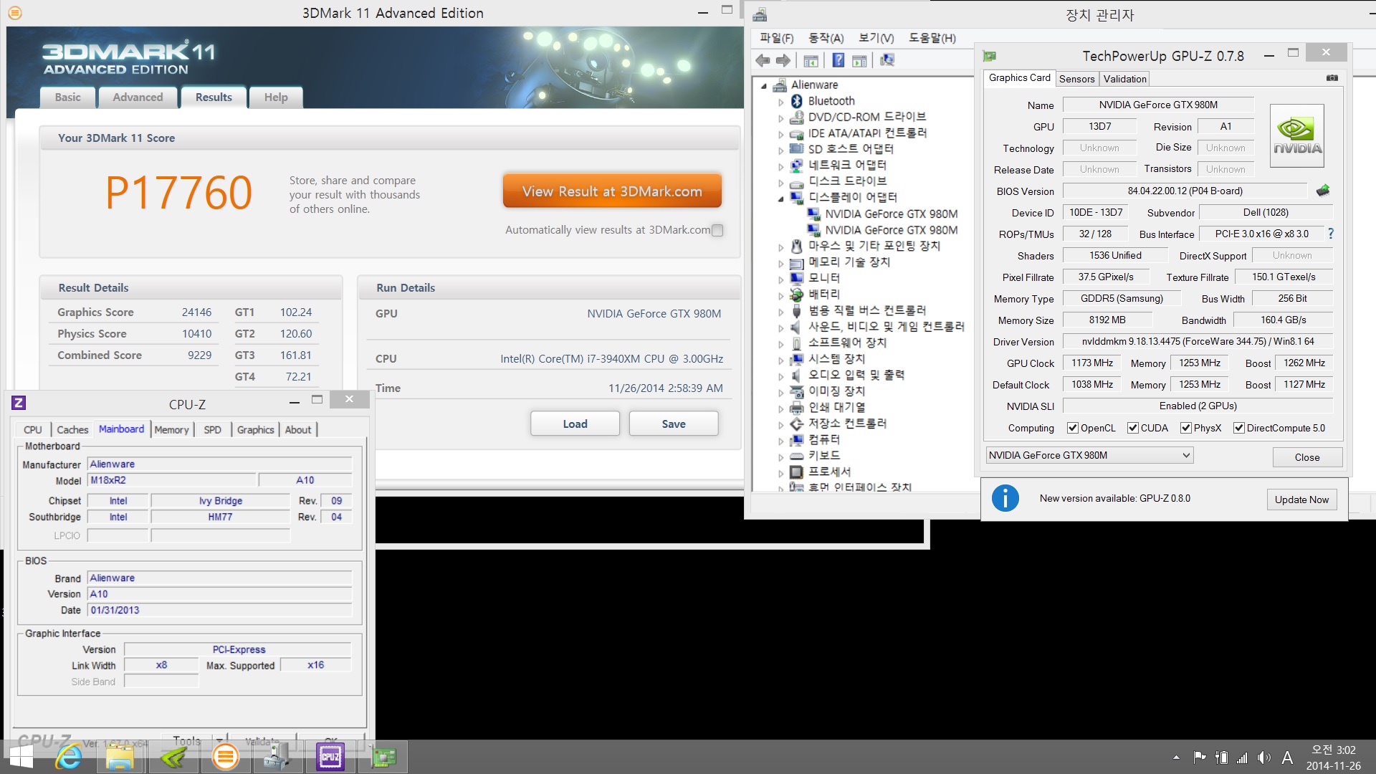Collapse the 디스플레이 어댑터 node
Viewport: 1376px width, 774px height.
781,199
